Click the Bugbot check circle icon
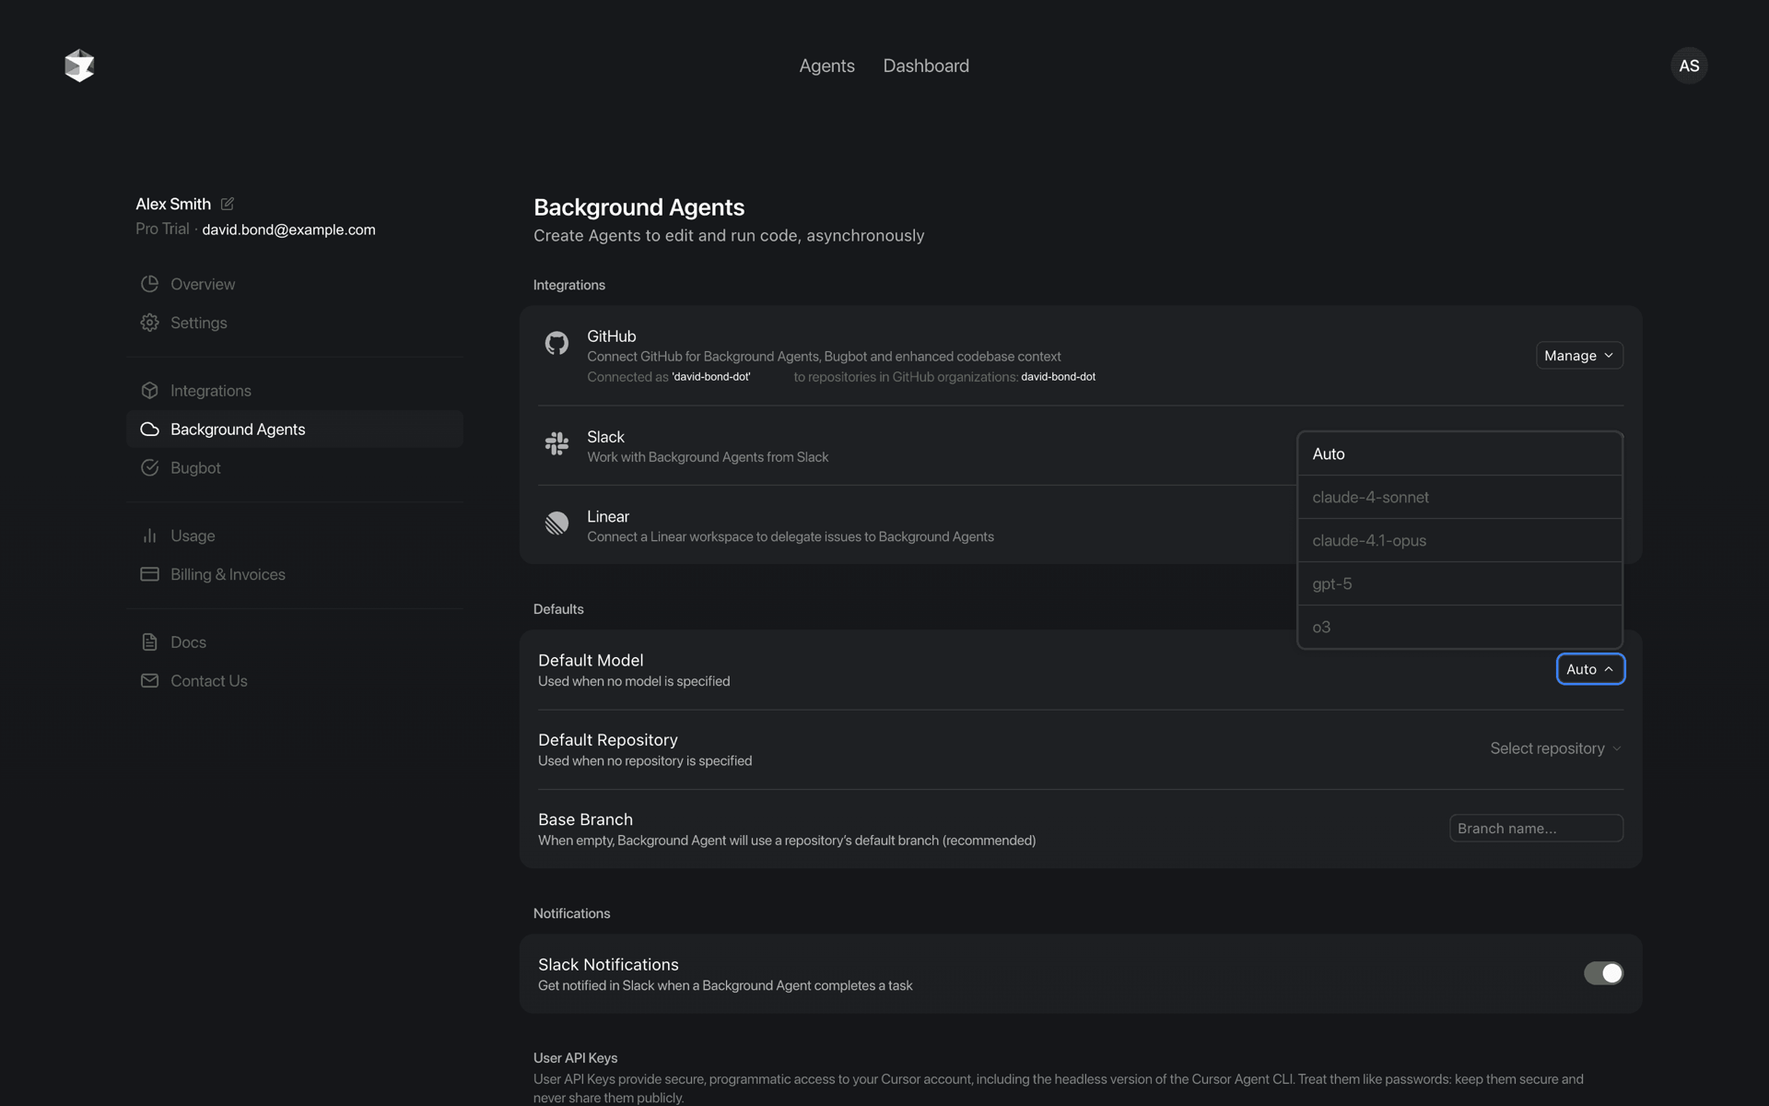Viewport: 1769px width, 1106px height. (149, 468)
